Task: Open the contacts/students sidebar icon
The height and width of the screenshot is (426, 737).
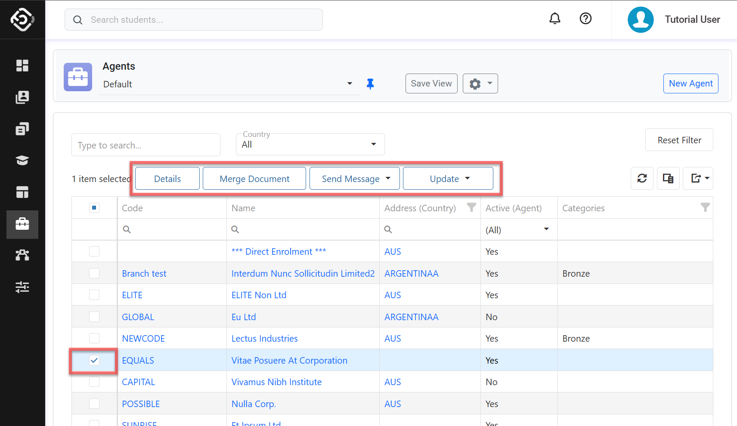Action: pyautogui.click(x=22, y=97)
